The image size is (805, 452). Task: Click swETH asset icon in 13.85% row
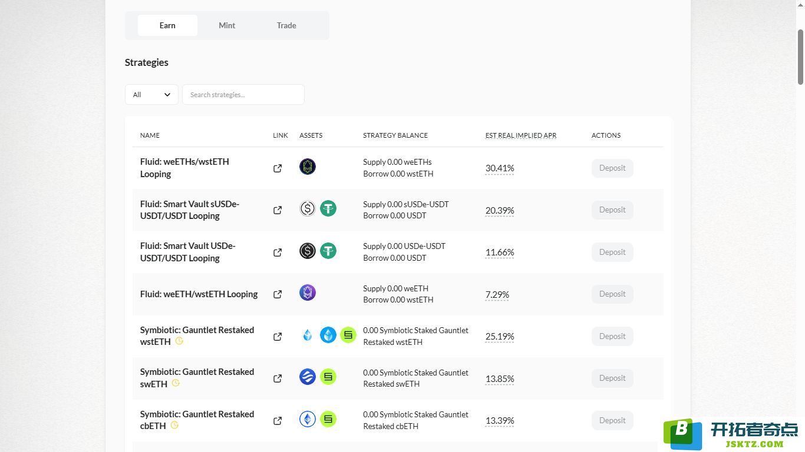[308, 377]
